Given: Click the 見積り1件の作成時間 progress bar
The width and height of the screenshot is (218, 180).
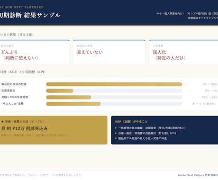Looking at the screenshot, I should (x=114, y=97).
